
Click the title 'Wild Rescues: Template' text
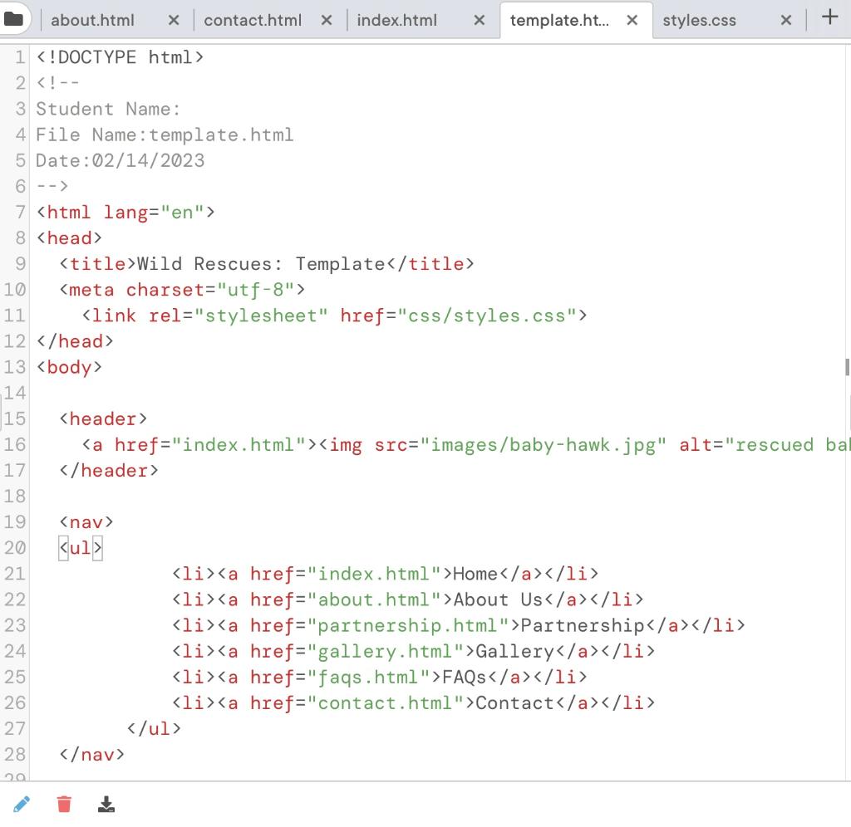pyautogui.click(x=260, y=264)
